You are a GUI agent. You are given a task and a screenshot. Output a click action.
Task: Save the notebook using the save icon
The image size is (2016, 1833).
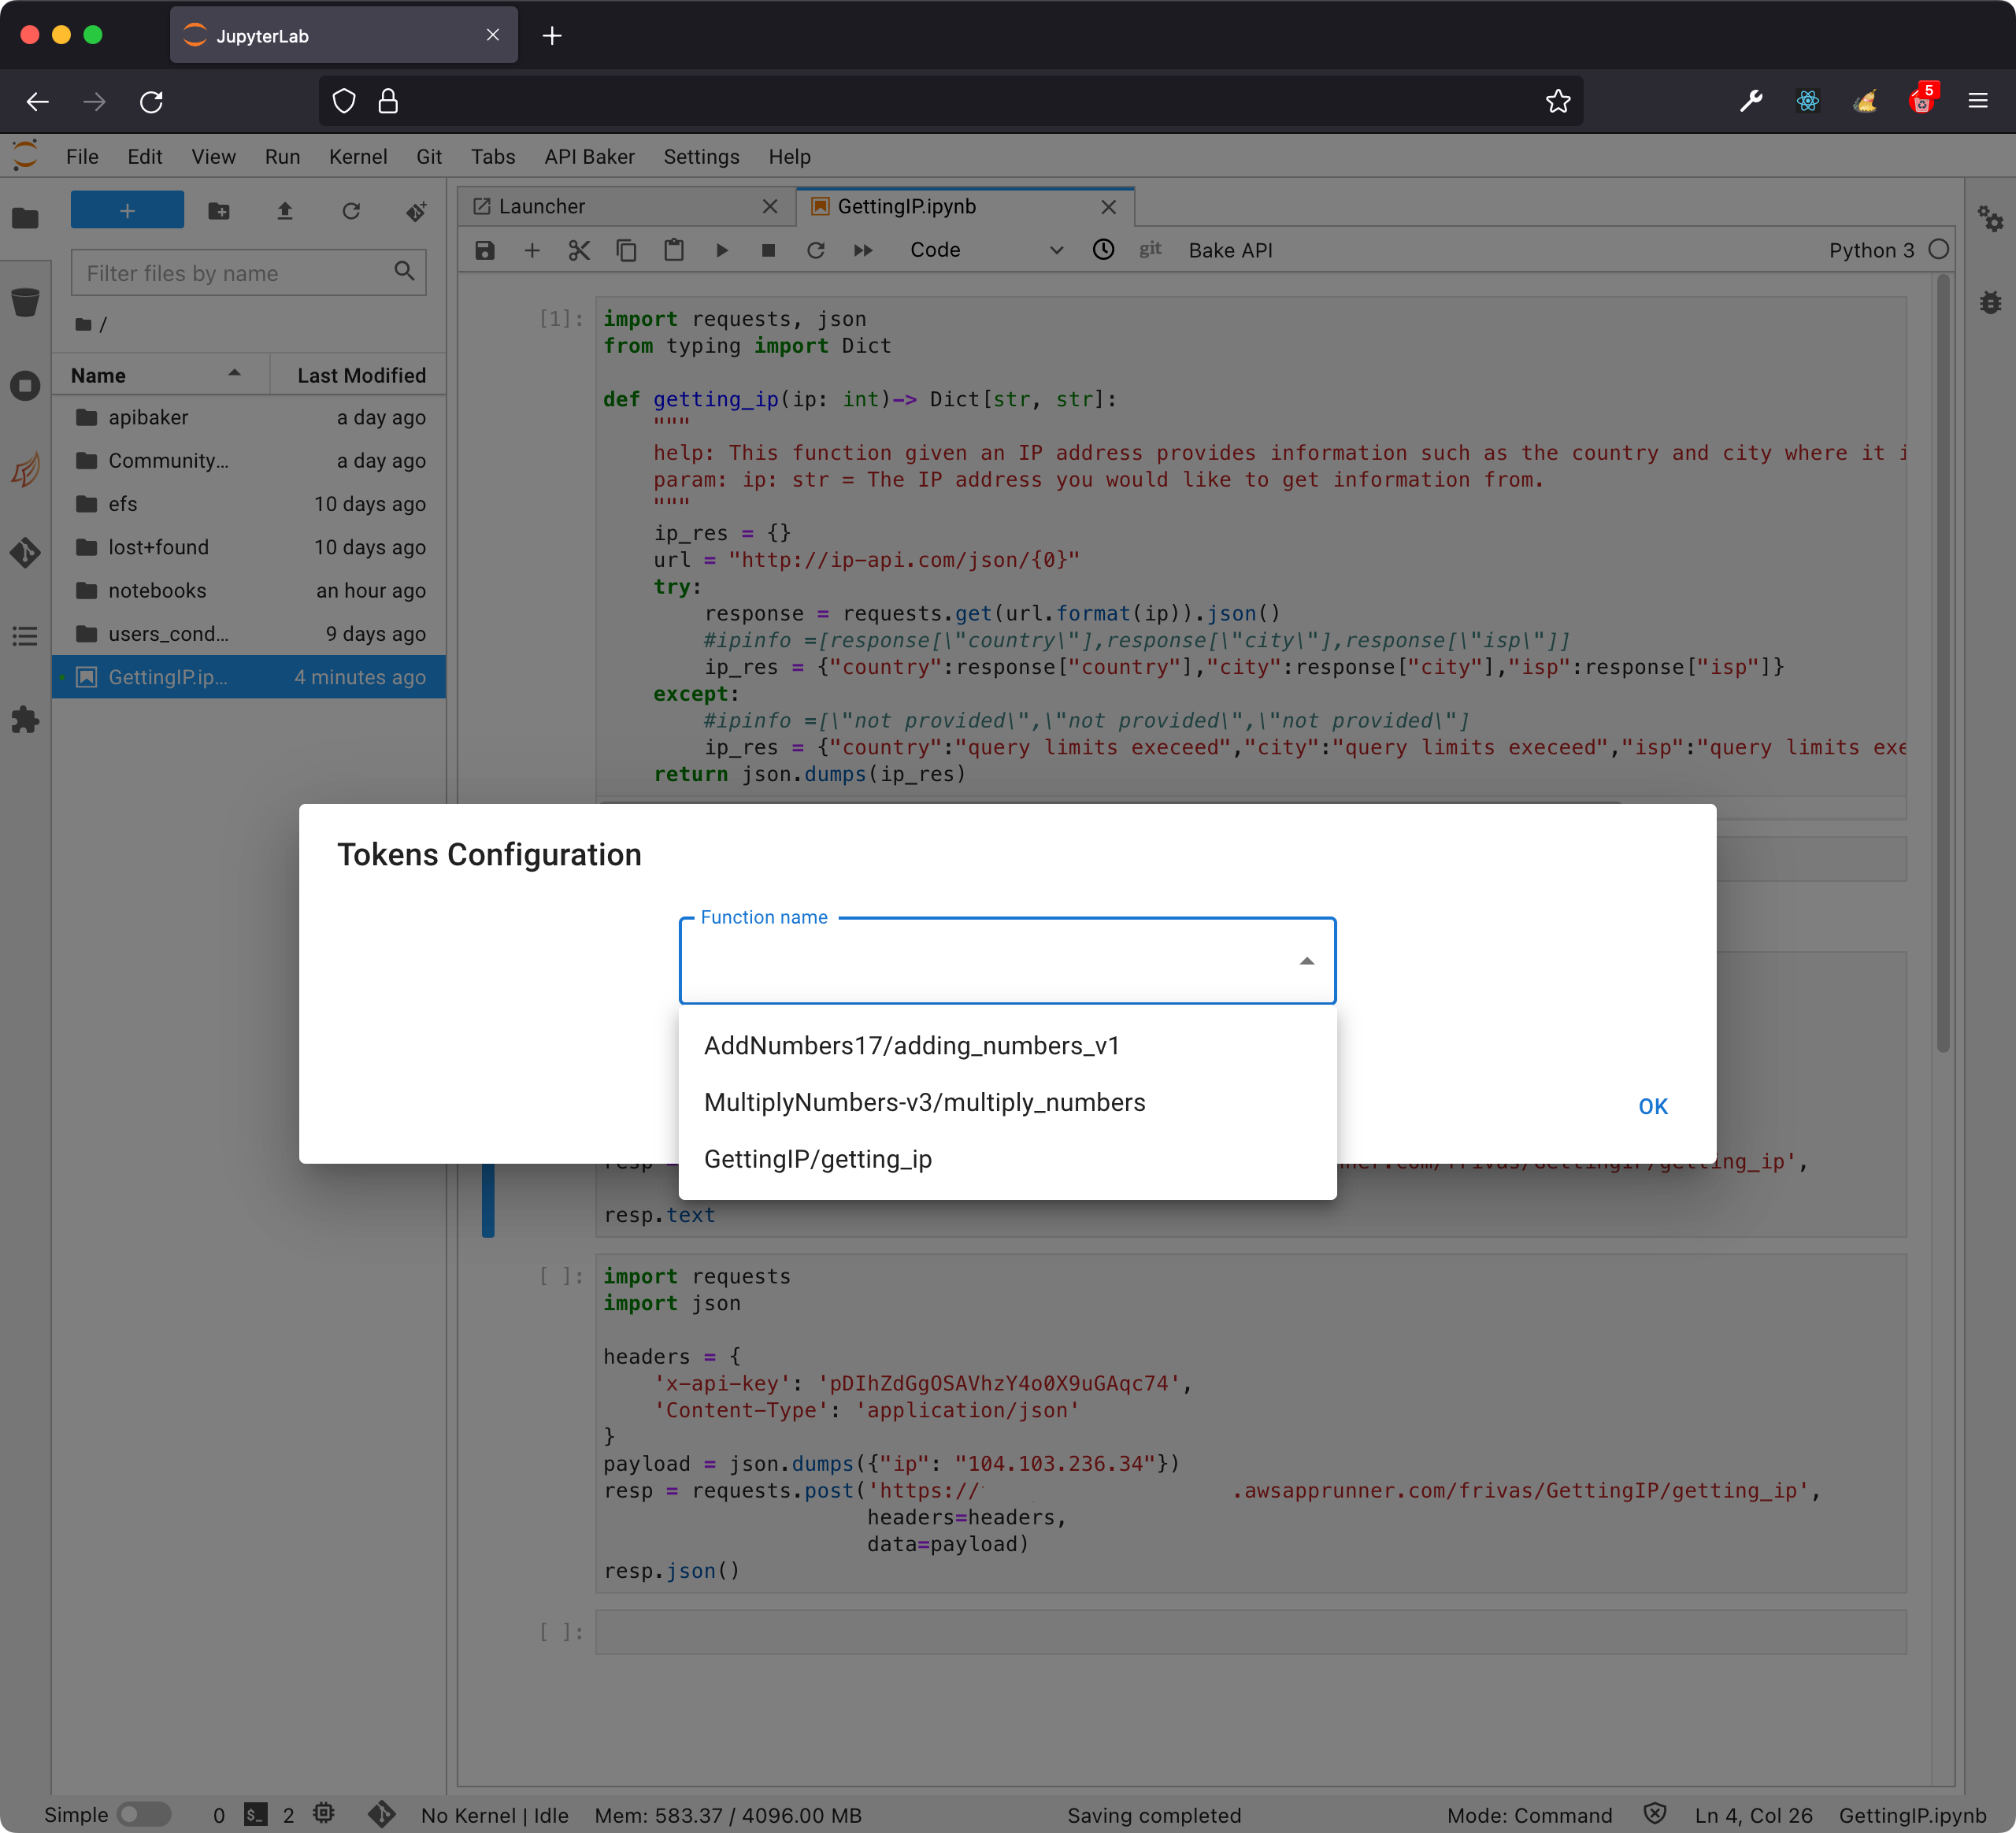pyautogui.click(x=485, y=250)
